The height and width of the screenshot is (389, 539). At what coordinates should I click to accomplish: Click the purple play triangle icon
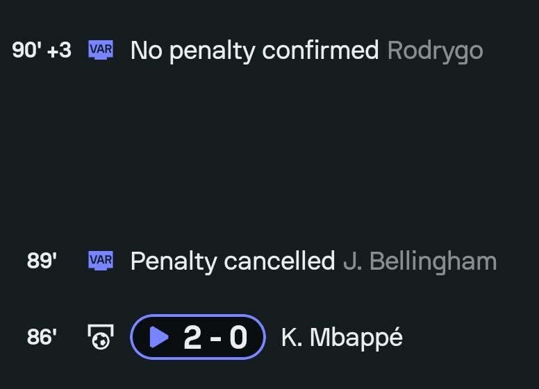coord(158,337)
